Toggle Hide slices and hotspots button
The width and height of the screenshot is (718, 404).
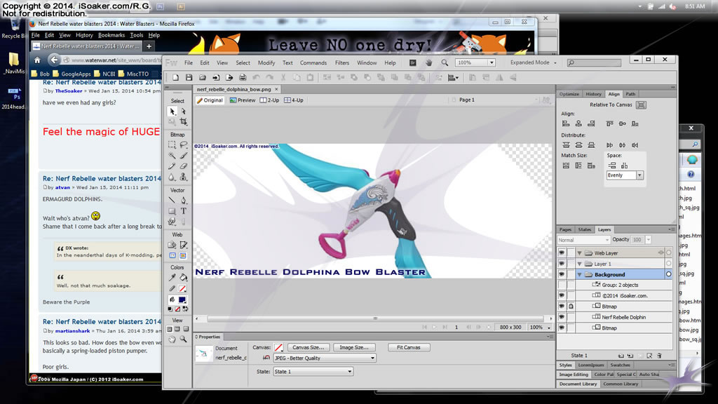pos(172,255)
